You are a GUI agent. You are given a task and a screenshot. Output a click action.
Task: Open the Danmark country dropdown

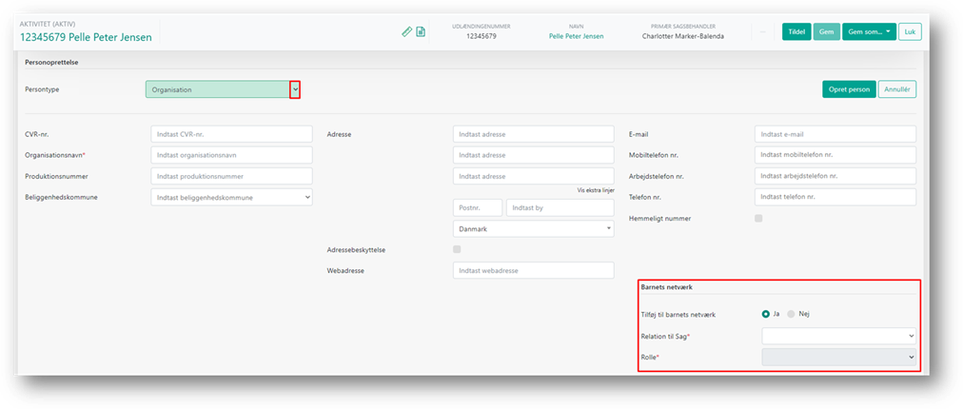pos(533,229)
